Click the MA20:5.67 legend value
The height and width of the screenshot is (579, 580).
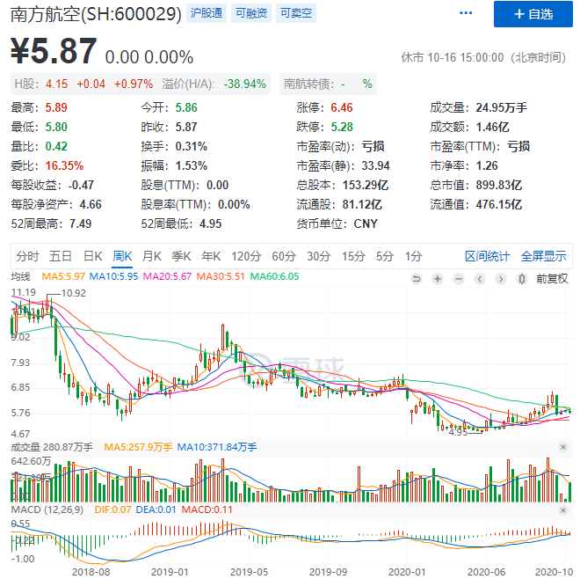pyautogui.click(x=167, y=276)
